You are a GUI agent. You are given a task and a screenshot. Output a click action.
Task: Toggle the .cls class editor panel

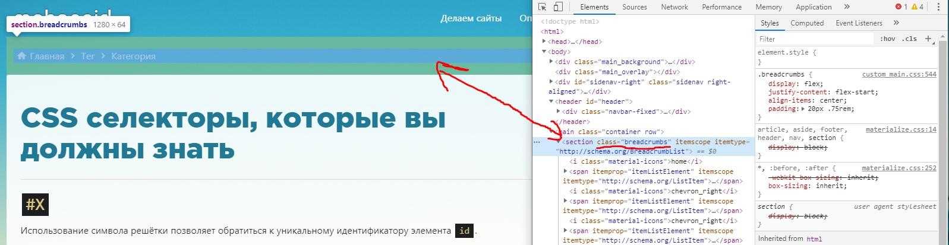909,39
